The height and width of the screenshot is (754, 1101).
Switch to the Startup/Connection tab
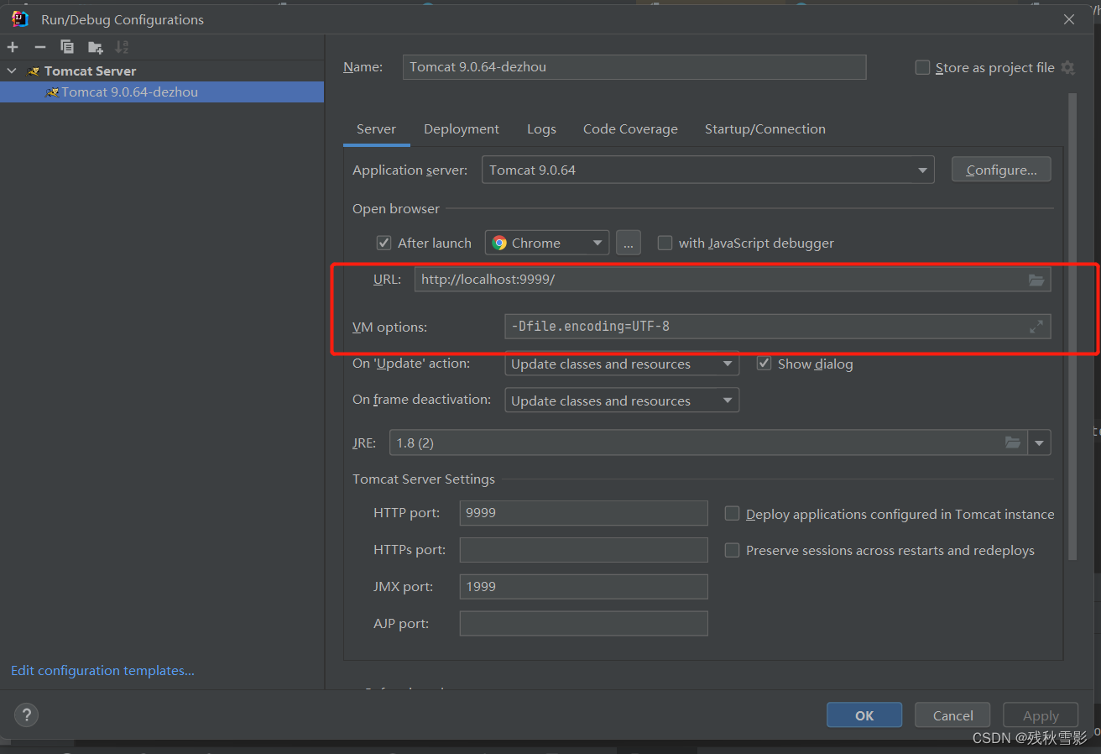point(765,128)
